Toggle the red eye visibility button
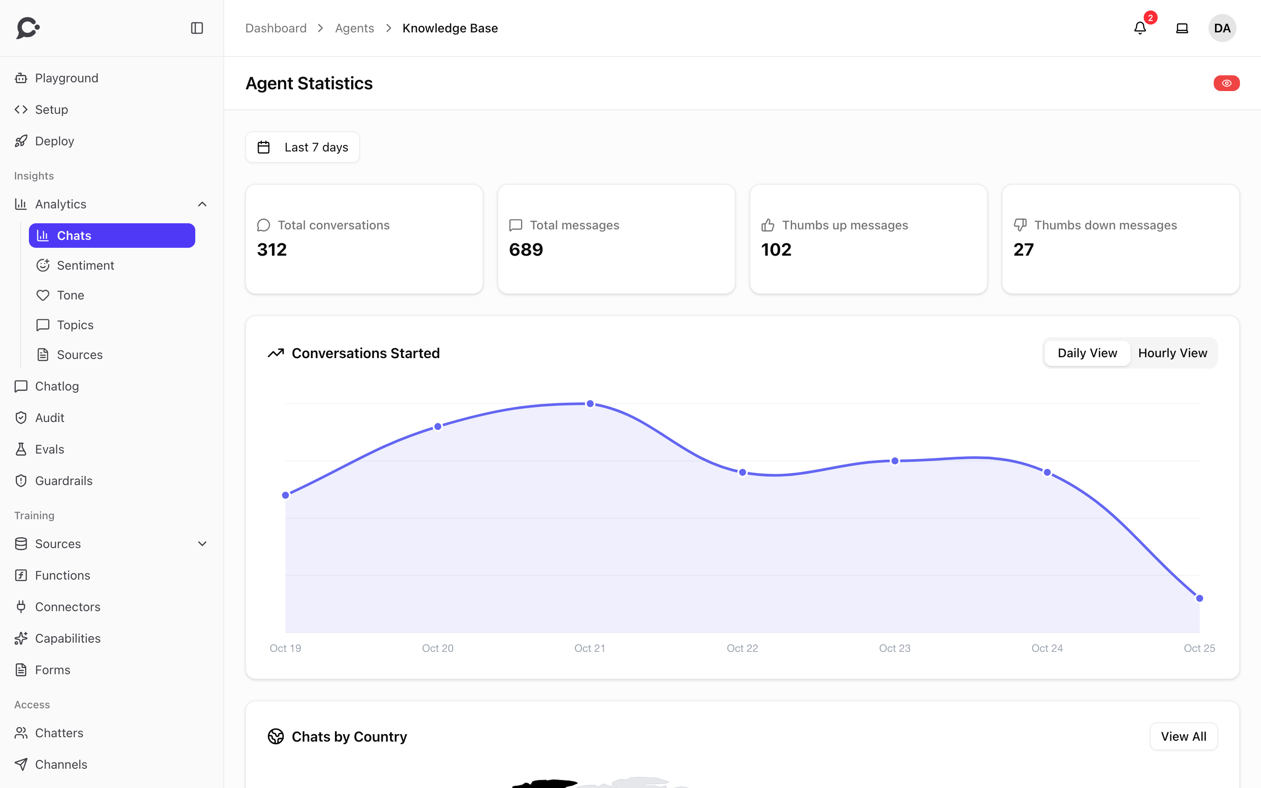1261x788 pixels. pyautogui.click(x=1226, y=83)
